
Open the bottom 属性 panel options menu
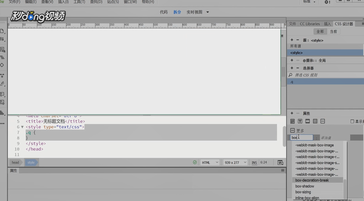[x=282, y=170]
